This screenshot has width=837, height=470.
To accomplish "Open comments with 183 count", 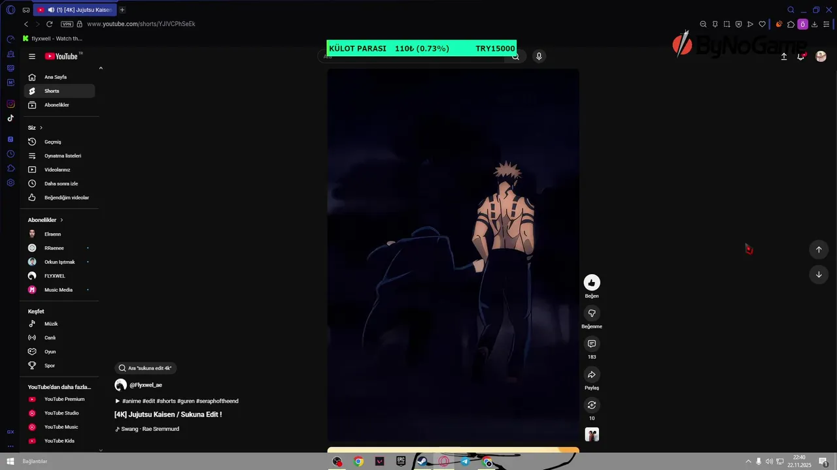I will point(592,344).
